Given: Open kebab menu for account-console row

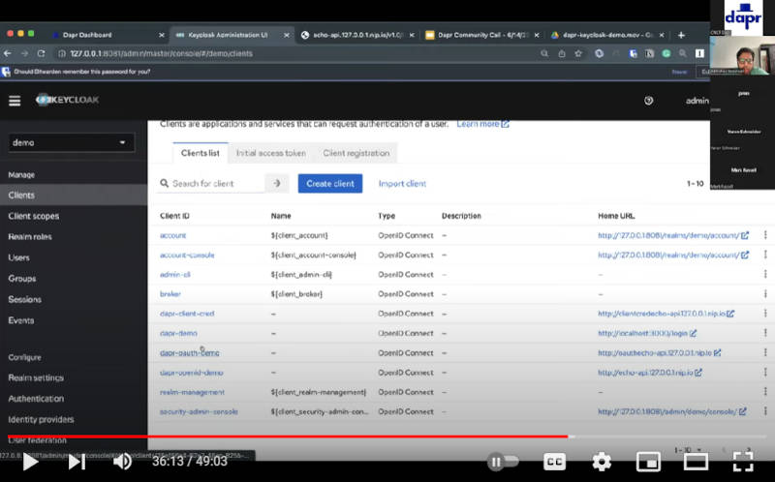Looking at the screenshot, I should (x=765, y=255).
